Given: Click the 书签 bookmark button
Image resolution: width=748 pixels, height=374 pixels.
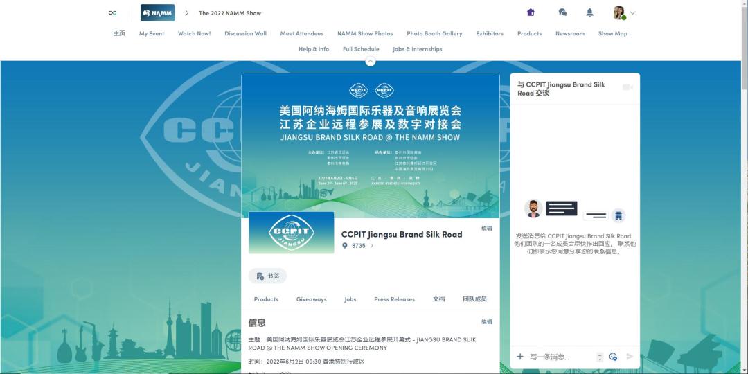Looking at the screenshot, I should 267,276.
